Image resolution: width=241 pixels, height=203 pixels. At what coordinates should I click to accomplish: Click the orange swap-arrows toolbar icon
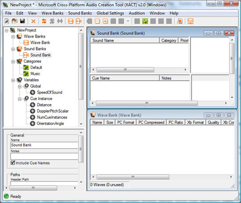pos(44,21)
